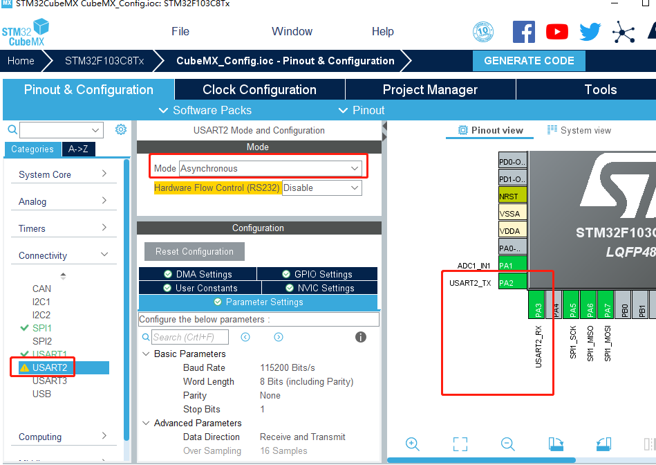This screenshot has height=465, width=656.
Task: Open the File menu
Action: 180,31
